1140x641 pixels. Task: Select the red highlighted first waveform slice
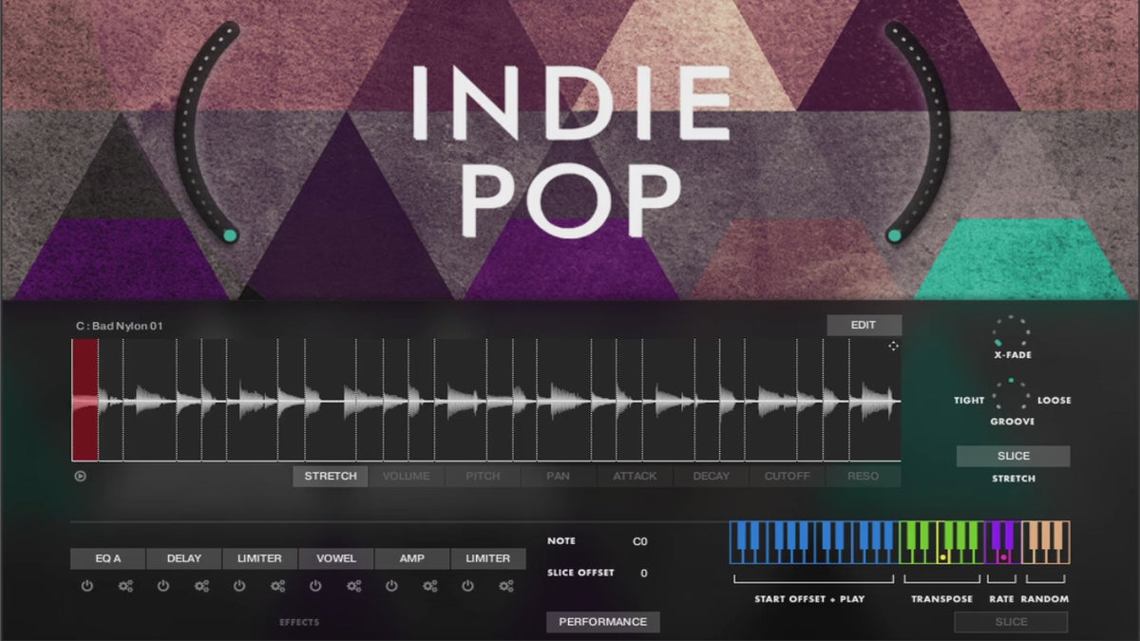point(85,400)
